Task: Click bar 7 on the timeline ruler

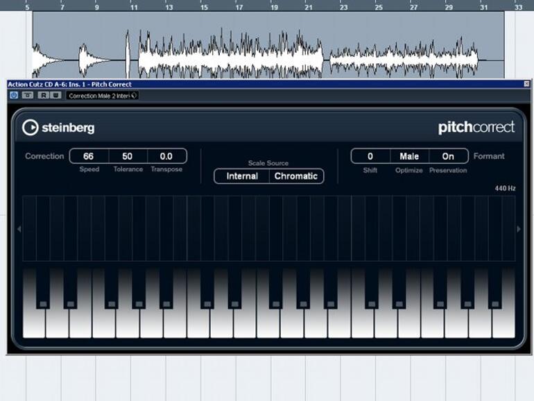Action: click(62, 7)
